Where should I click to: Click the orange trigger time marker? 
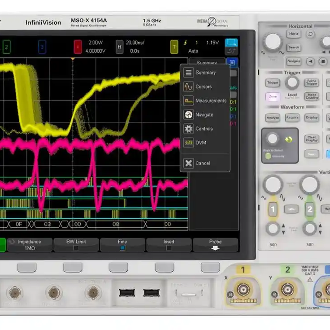[x=73, y=59]
